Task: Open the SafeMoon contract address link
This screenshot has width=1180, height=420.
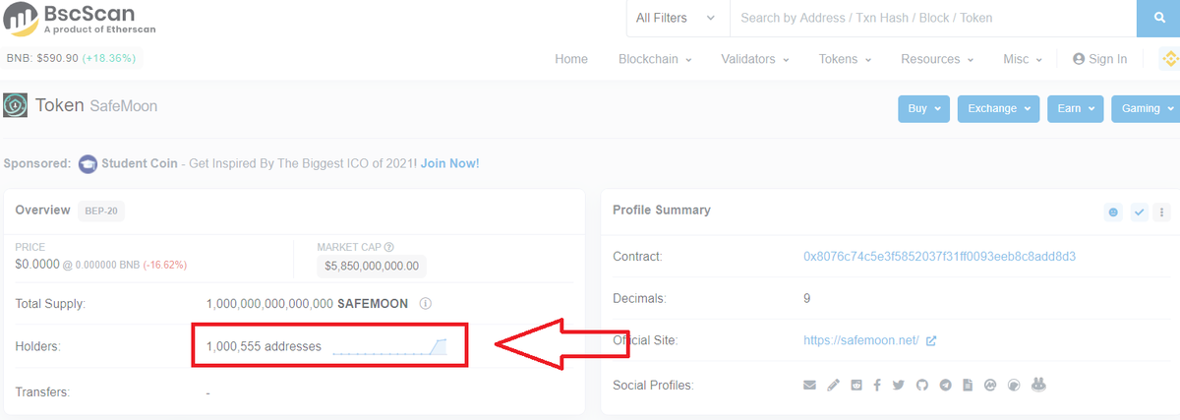Action: (939, 257)
